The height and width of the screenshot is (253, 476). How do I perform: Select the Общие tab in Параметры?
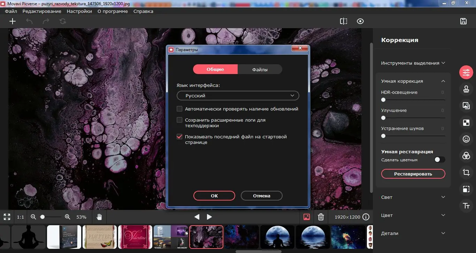[215, 69]
